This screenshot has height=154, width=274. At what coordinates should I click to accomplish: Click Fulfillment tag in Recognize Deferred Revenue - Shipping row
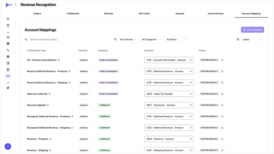pos(105,128)
